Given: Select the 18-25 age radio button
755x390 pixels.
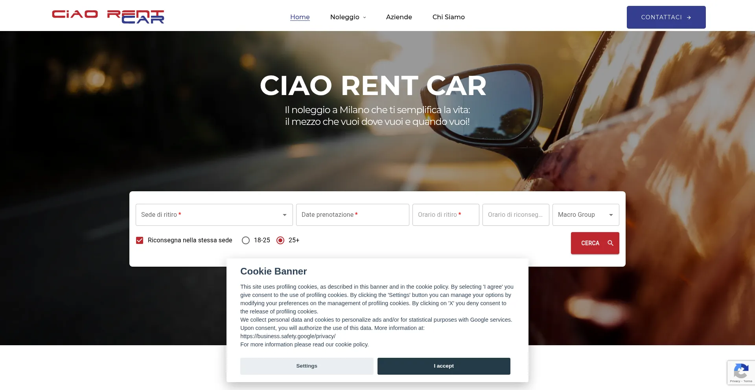Looking at the screenshot, I should coord(246,240).
